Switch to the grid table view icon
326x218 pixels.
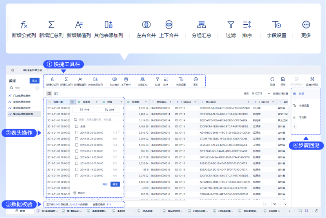pyautogui.click(x=49, y=94)
